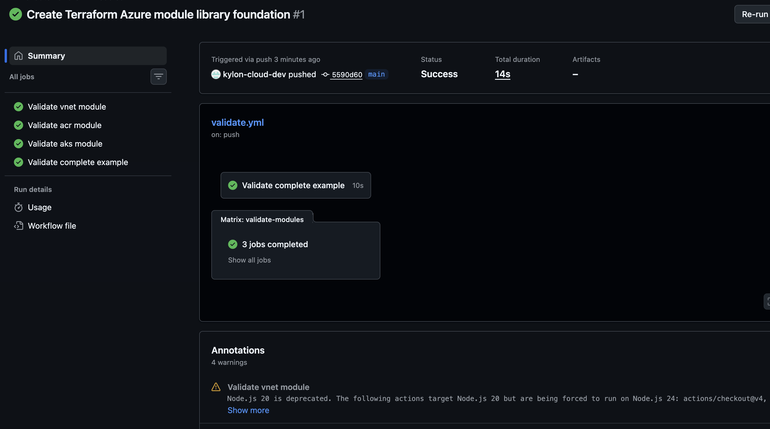The image size is (770, 429).
Task: Click the Usage stopwatch icon
Action: click(x=19, y=207)
